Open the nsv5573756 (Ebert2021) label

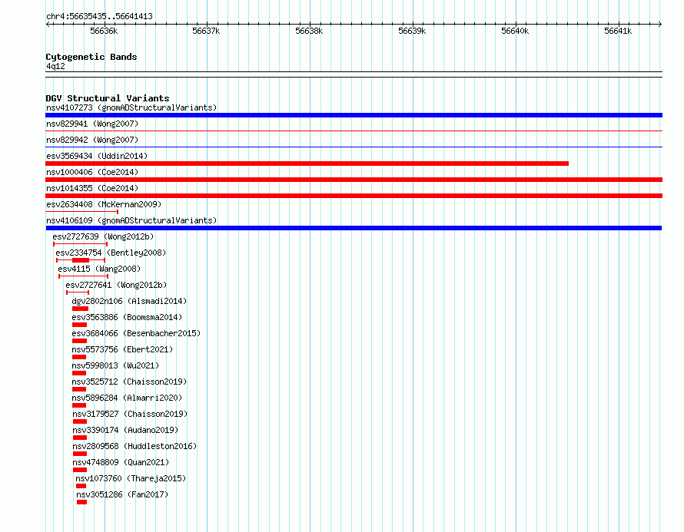[x=122, y=349]
